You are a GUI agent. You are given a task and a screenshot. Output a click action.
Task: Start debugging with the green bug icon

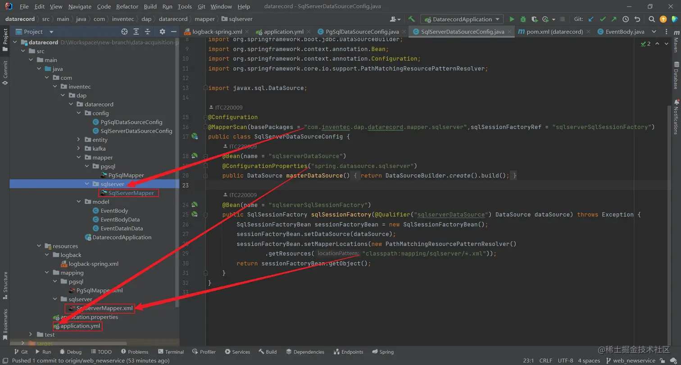click(523, 19)
